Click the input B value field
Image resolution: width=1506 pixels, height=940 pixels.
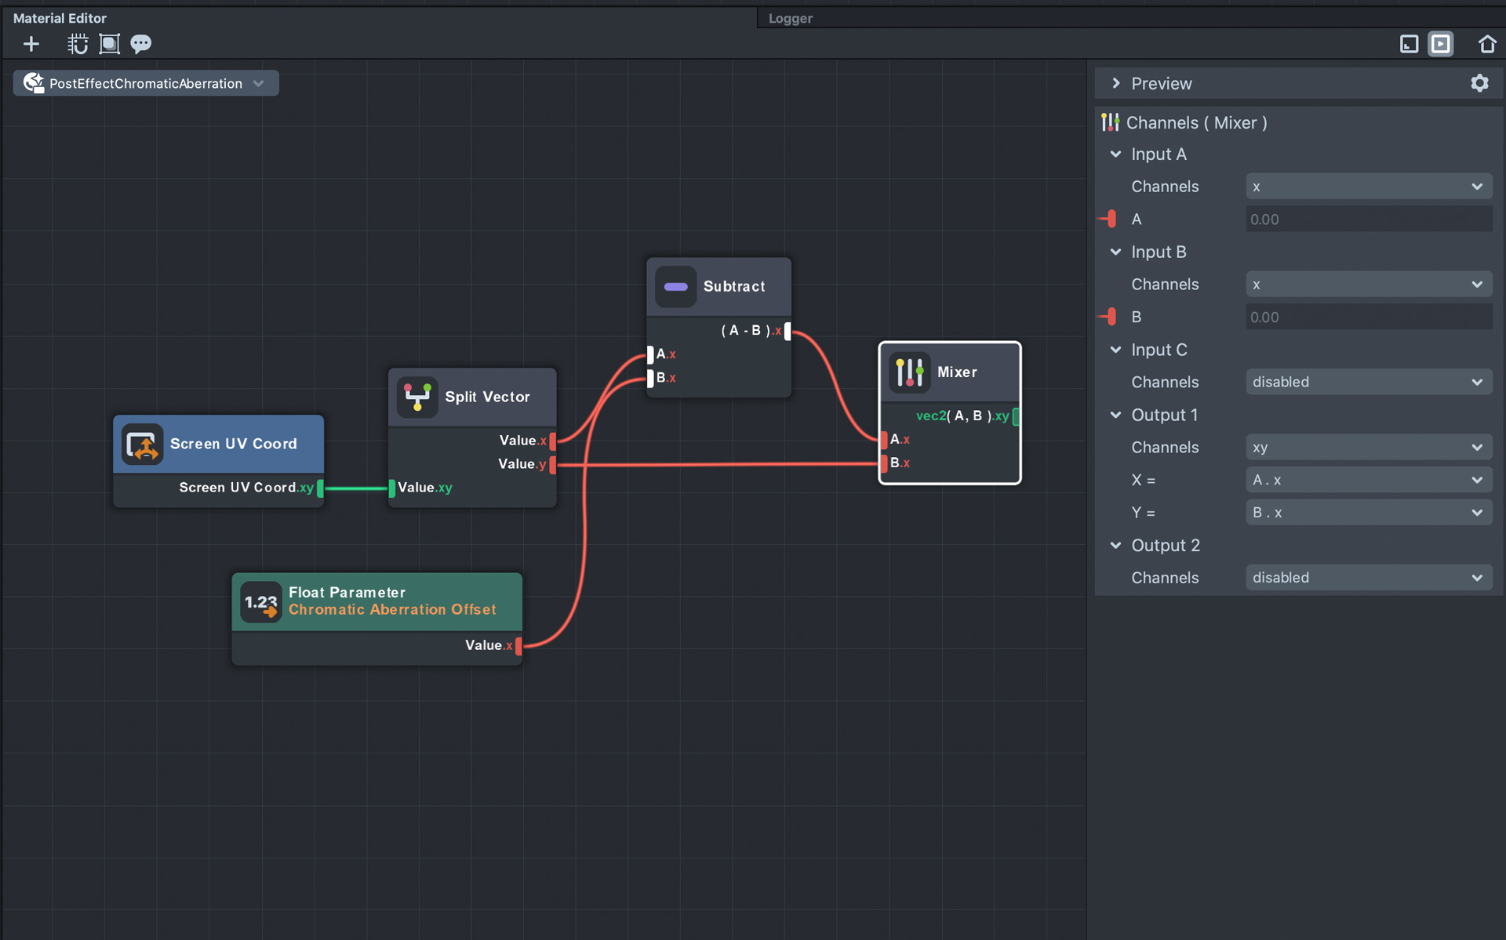[x=1368, y=318]
